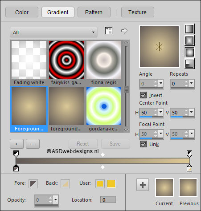The image size is (201, 211).
Task: Click the arrow icon beside view options
Action: point(124,31)
